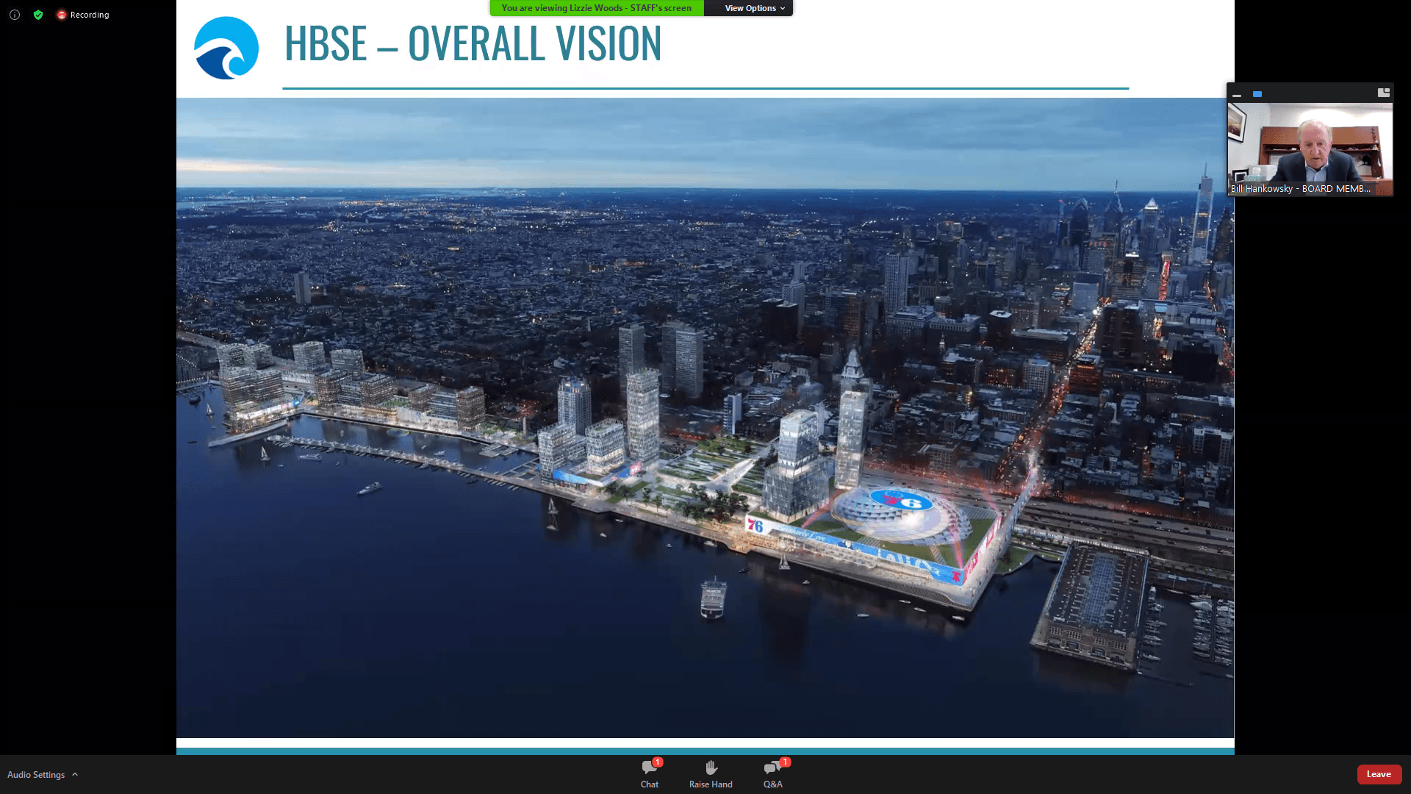Select Bill Hankowsky's video thumbnail

1310,149
